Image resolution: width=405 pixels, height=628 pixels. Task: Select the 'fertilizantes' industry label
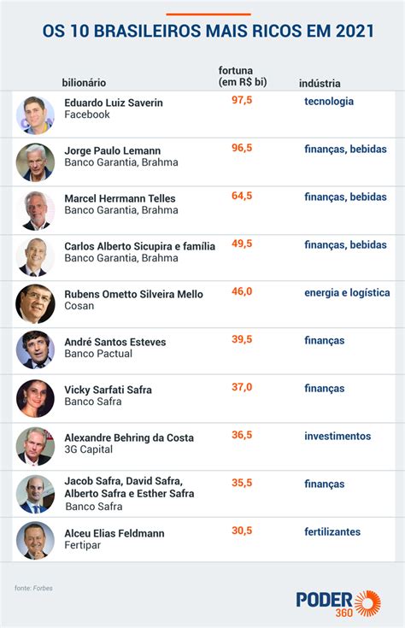[x=332, y=531]
